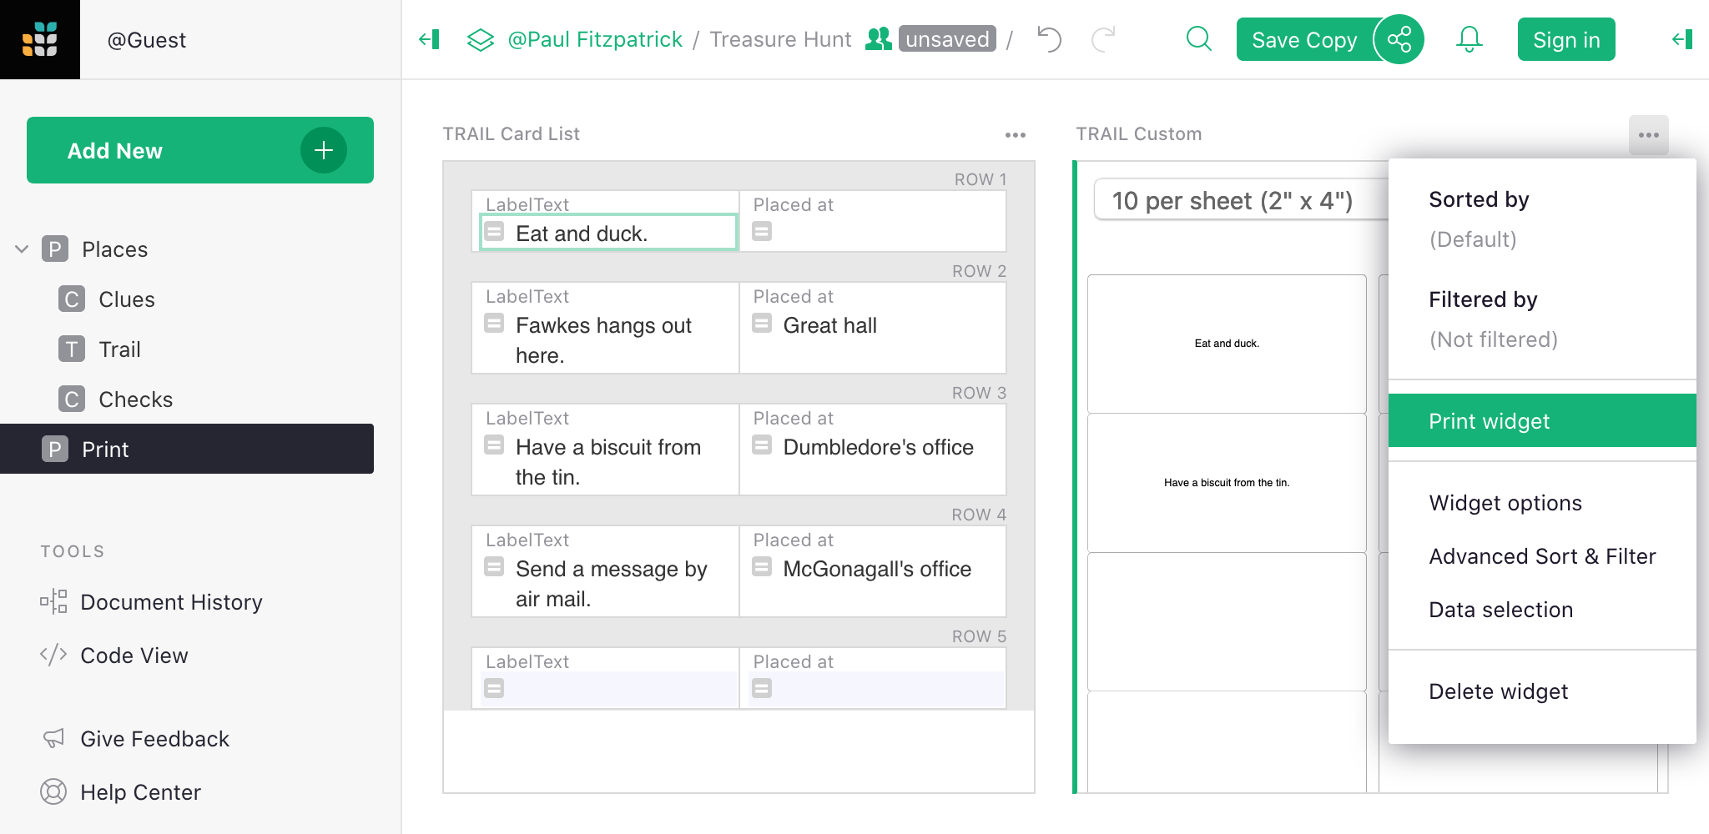This screenshot has width=1709, height=834.
Task: Toggle the right-side creator panel
Action: coord(1682,39)
